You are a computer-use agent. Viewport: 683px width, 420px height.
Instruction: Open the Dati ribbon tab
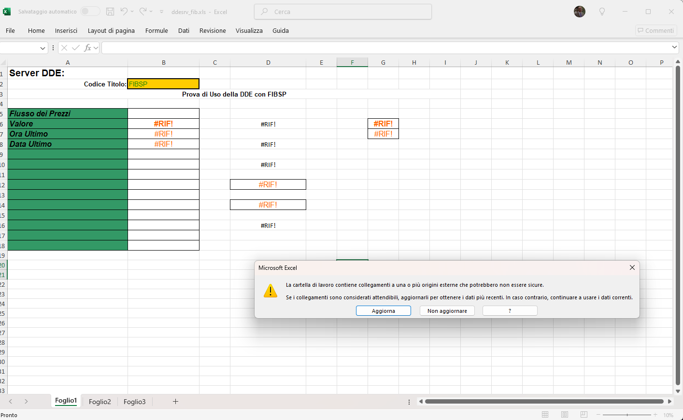click(x=184, y=30)
